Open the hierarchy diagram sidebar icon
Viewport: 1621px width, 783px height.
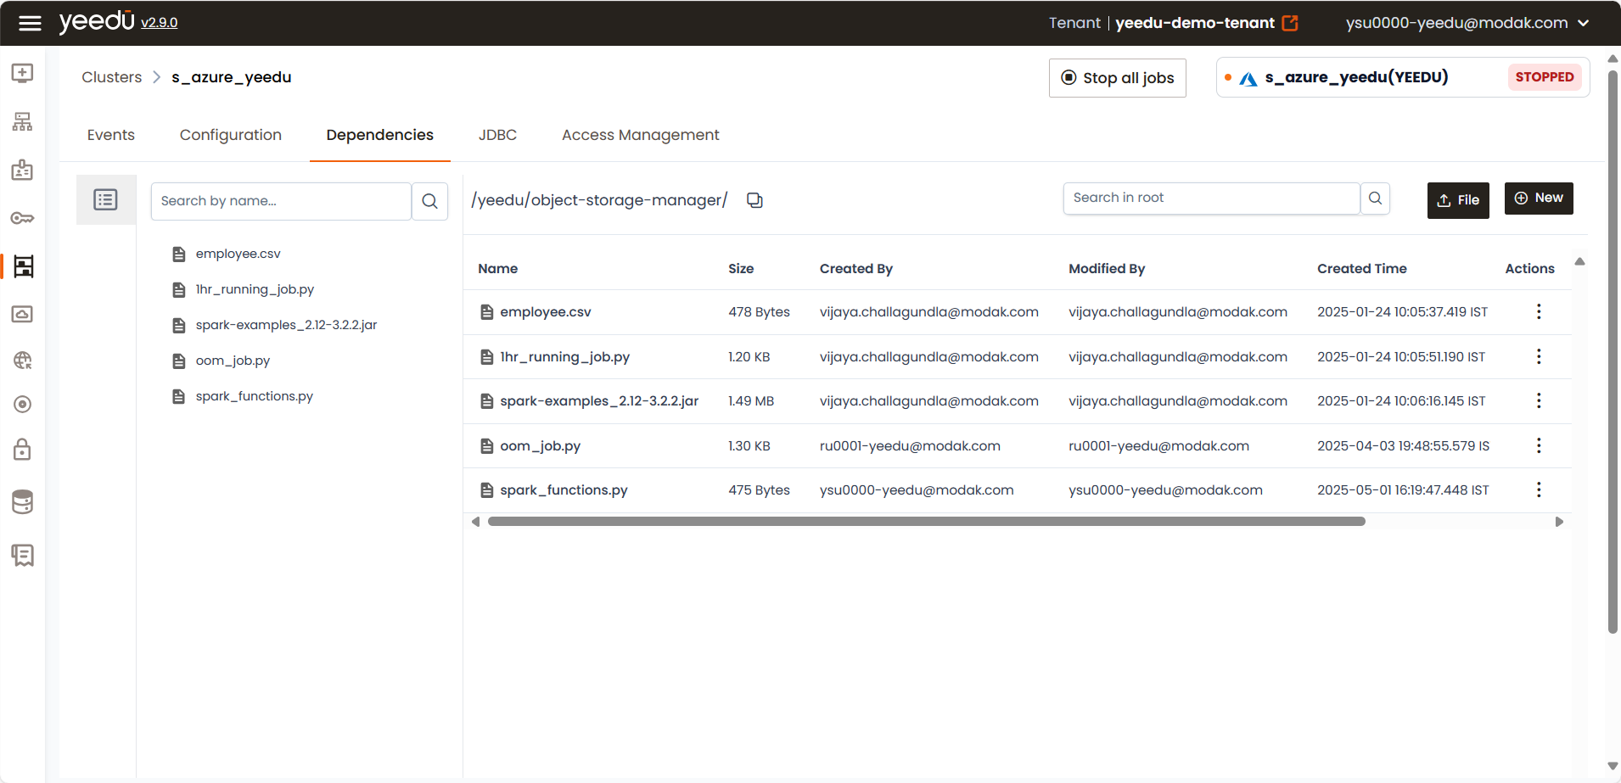[23, 121]
